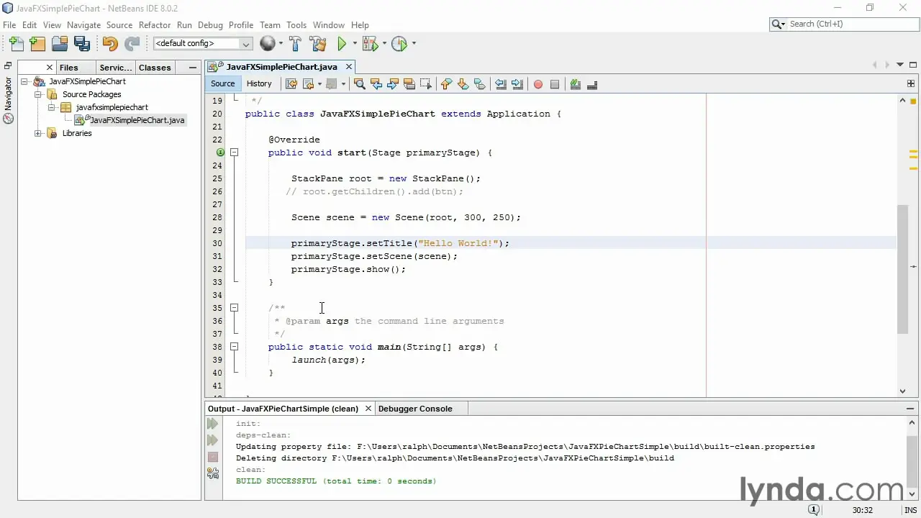Screen dimensions: 921x518
Task: Save all files using the Save All icon
Action: (82, 44)
